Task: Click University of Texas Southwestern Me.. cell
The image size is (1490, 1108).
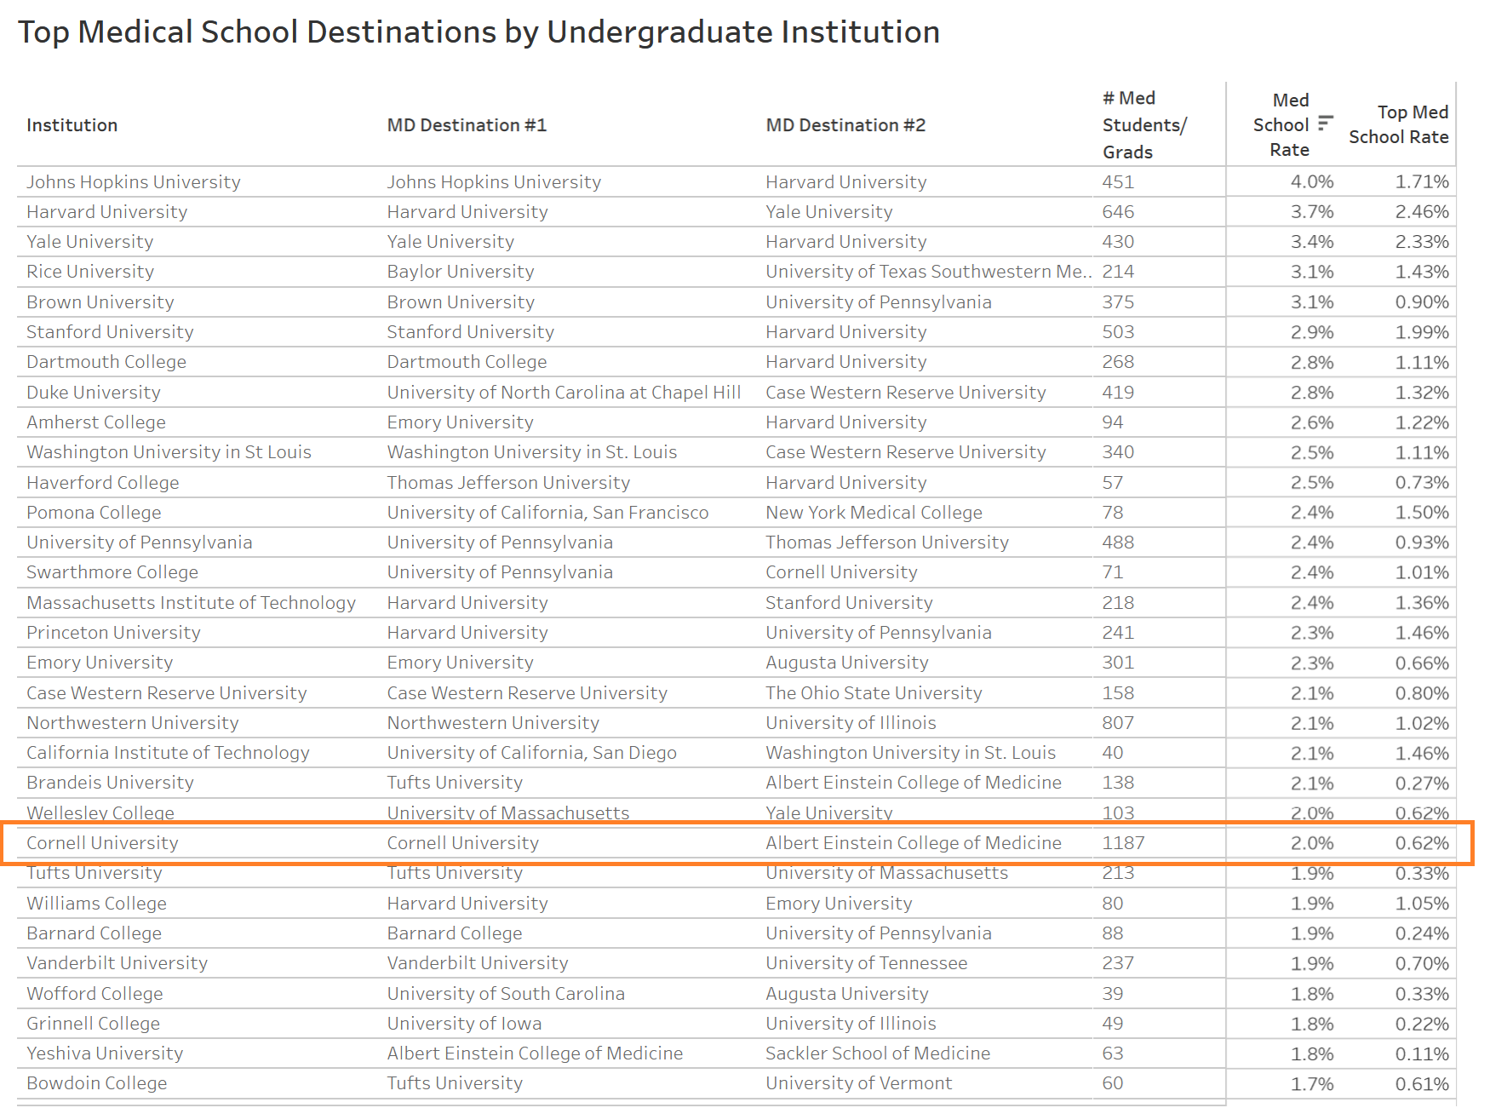Action: pos(929,272)
